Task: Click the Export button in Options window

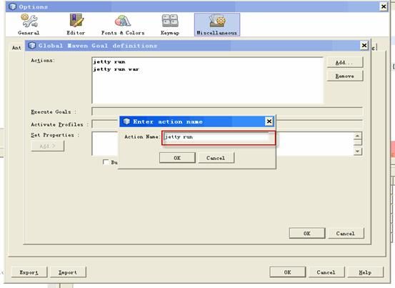Action: 29,272
